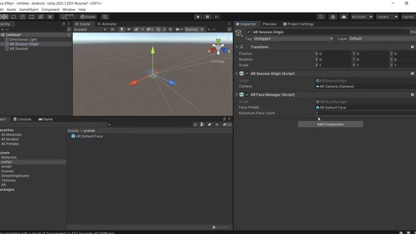The image size is (416, 234).
Task: Click the green Y axis on orientation gizmo
Action: pos(218,41)
